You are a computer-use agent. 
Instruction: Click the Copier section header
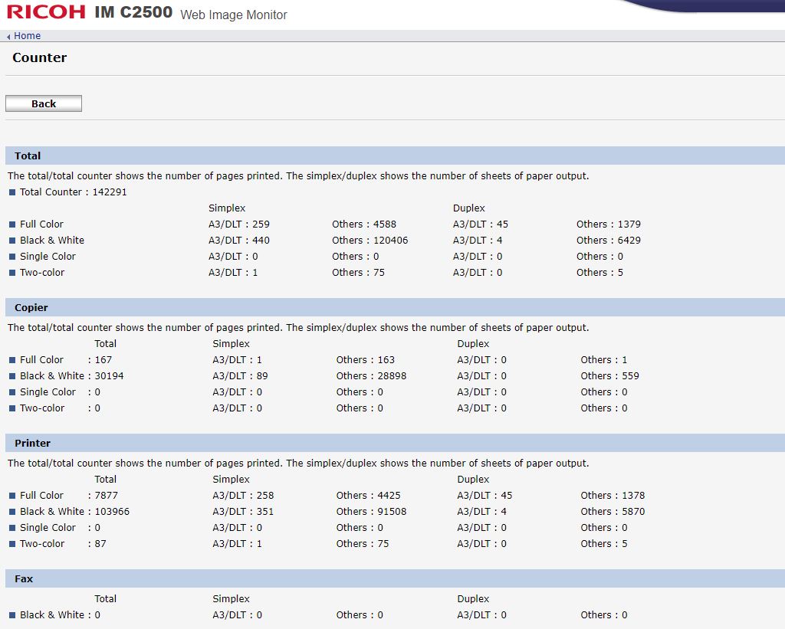395,307
